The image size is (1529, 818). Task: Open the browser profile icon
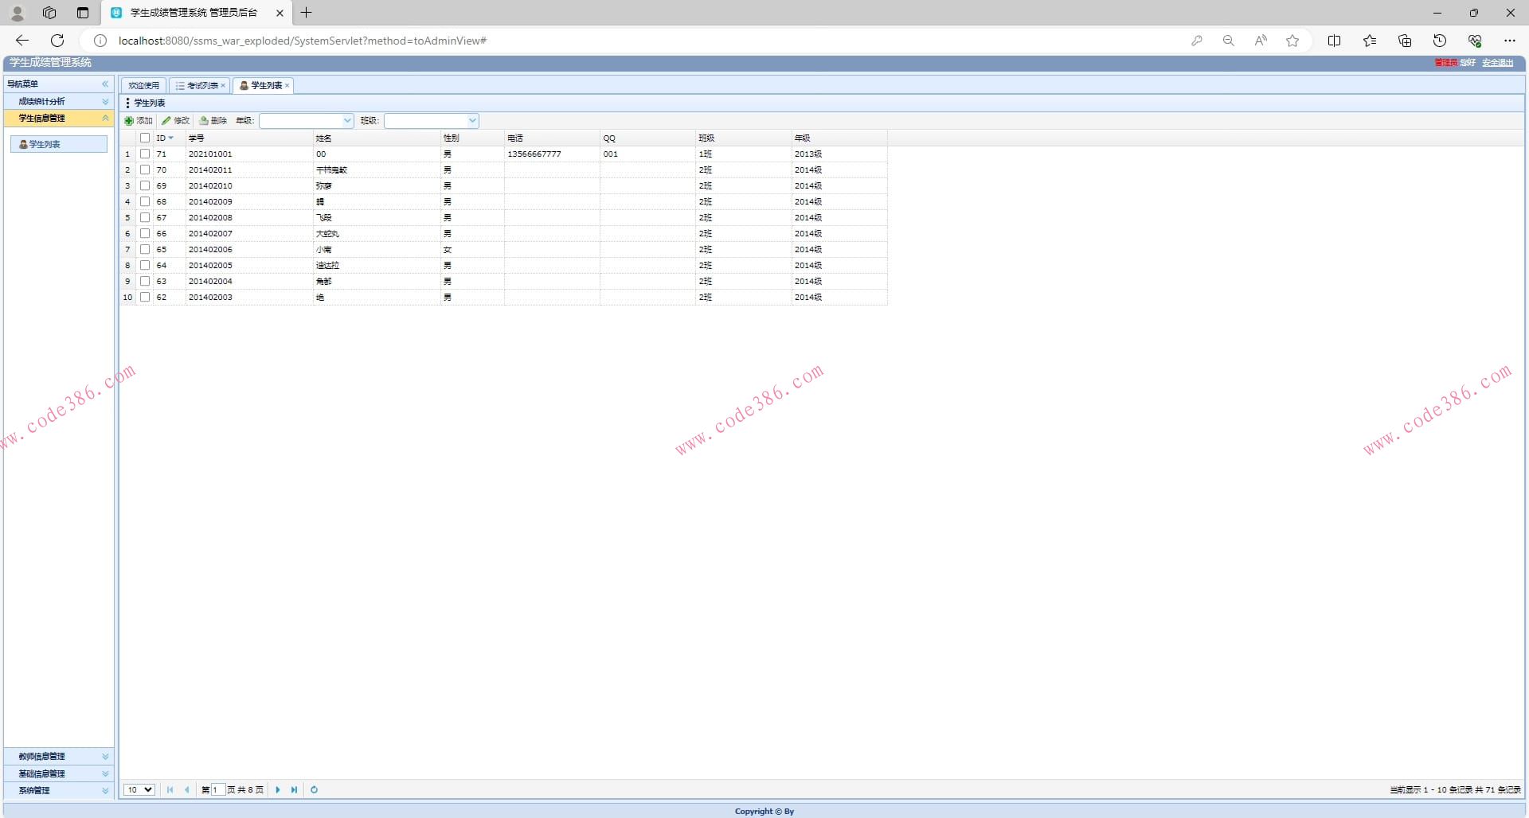click(x=18, y=13)
